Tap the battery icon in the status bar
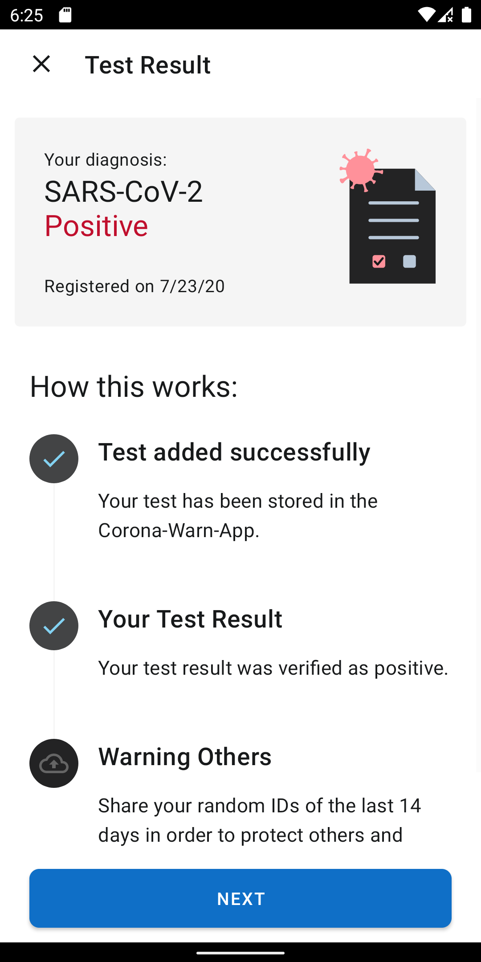This screenshot has width=481, height=962. tap(466, 15)
